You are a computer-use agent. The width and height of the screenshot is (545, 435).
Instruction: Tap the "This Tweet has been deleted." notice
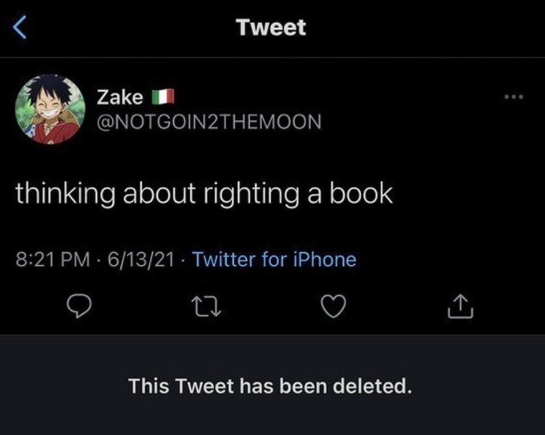coord(271,386)
